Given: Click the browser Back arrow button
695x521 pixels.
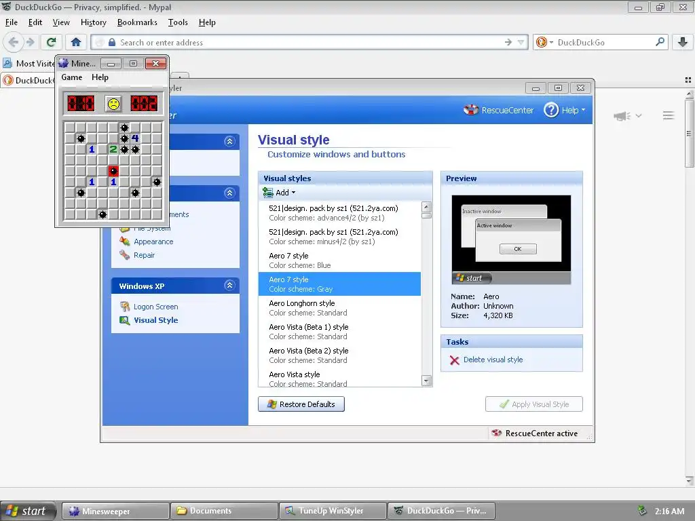Looking at the screenshot, I should pos(14,42).
